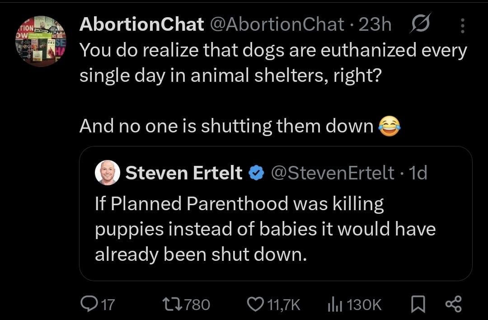Open Steven Ertelt's profile photo

coord(108,173)
